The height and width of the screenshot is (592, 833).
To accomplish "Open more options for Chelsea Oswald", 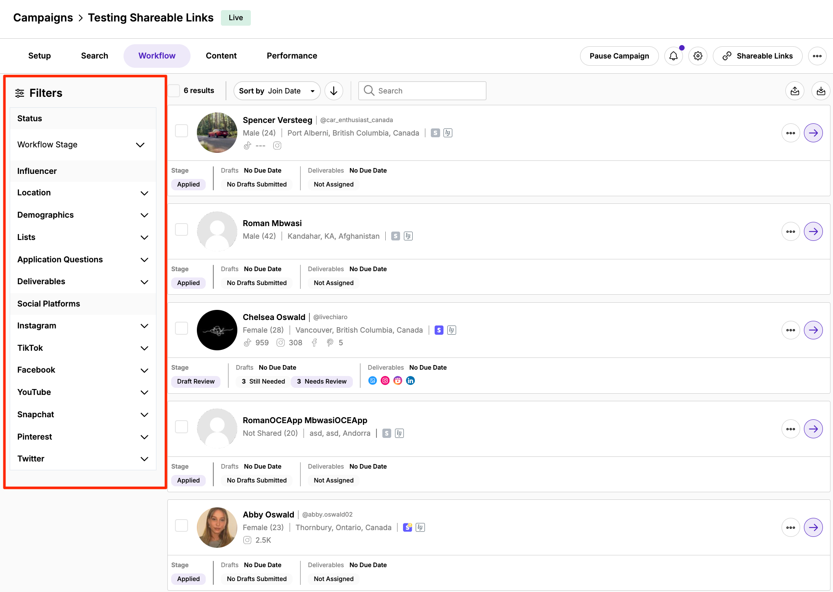I will coord(790,330).
